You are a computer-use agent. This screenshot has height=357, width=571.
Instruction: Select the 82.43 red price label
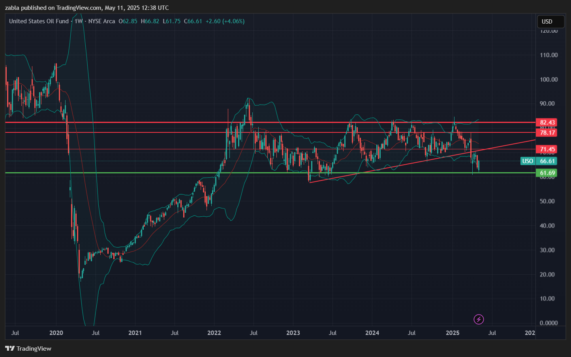coord(547,123)
